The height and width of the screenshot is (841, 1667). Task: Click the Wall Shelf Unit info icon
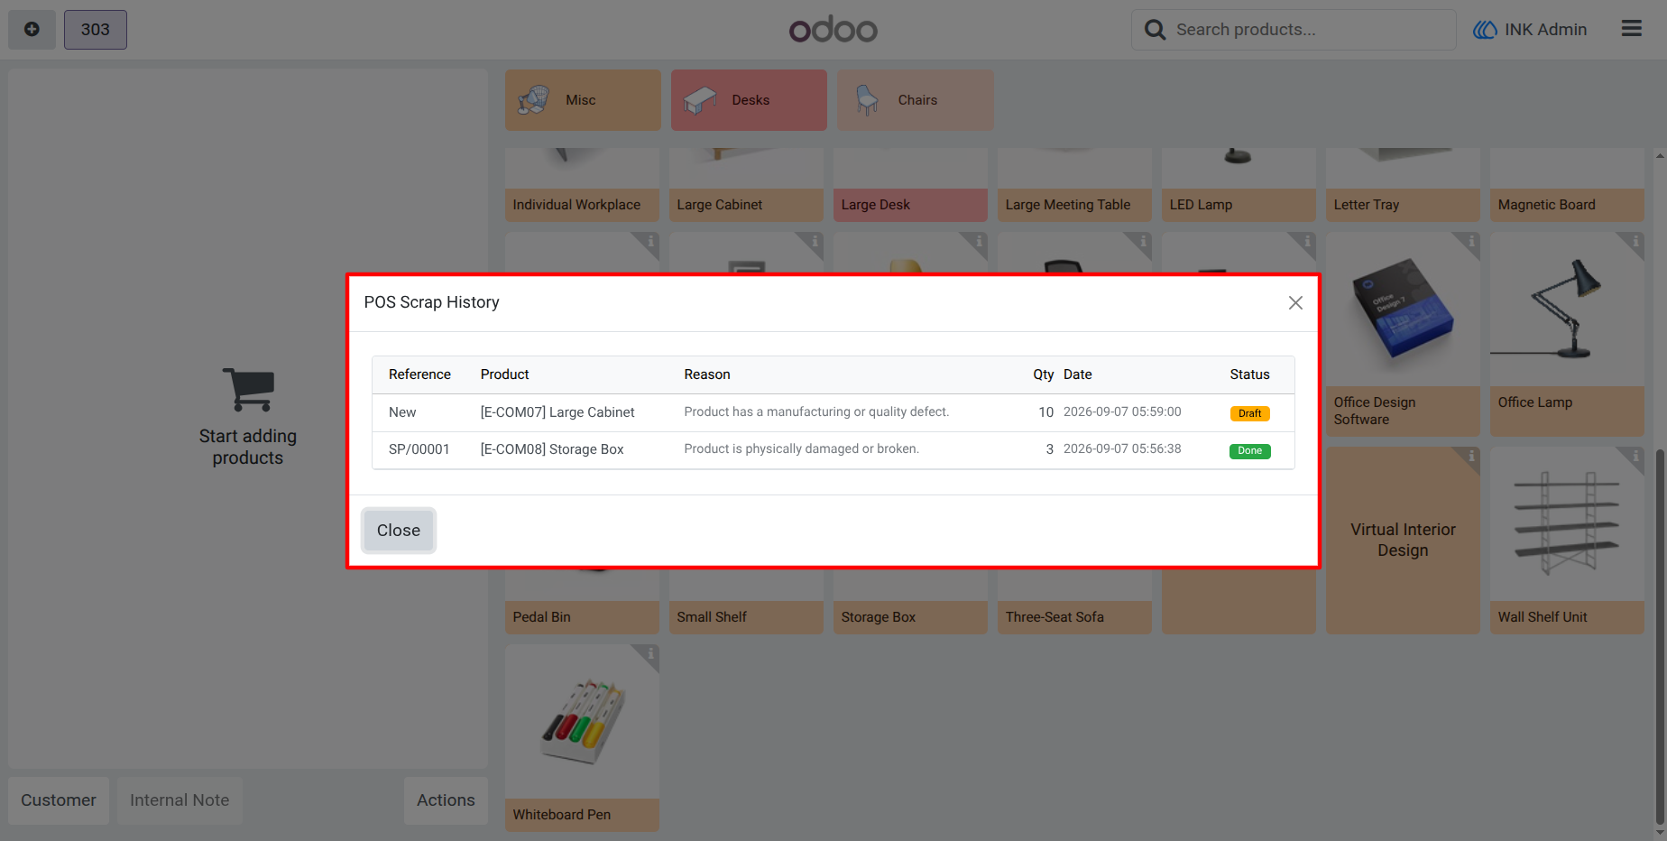pos(1635,457)
